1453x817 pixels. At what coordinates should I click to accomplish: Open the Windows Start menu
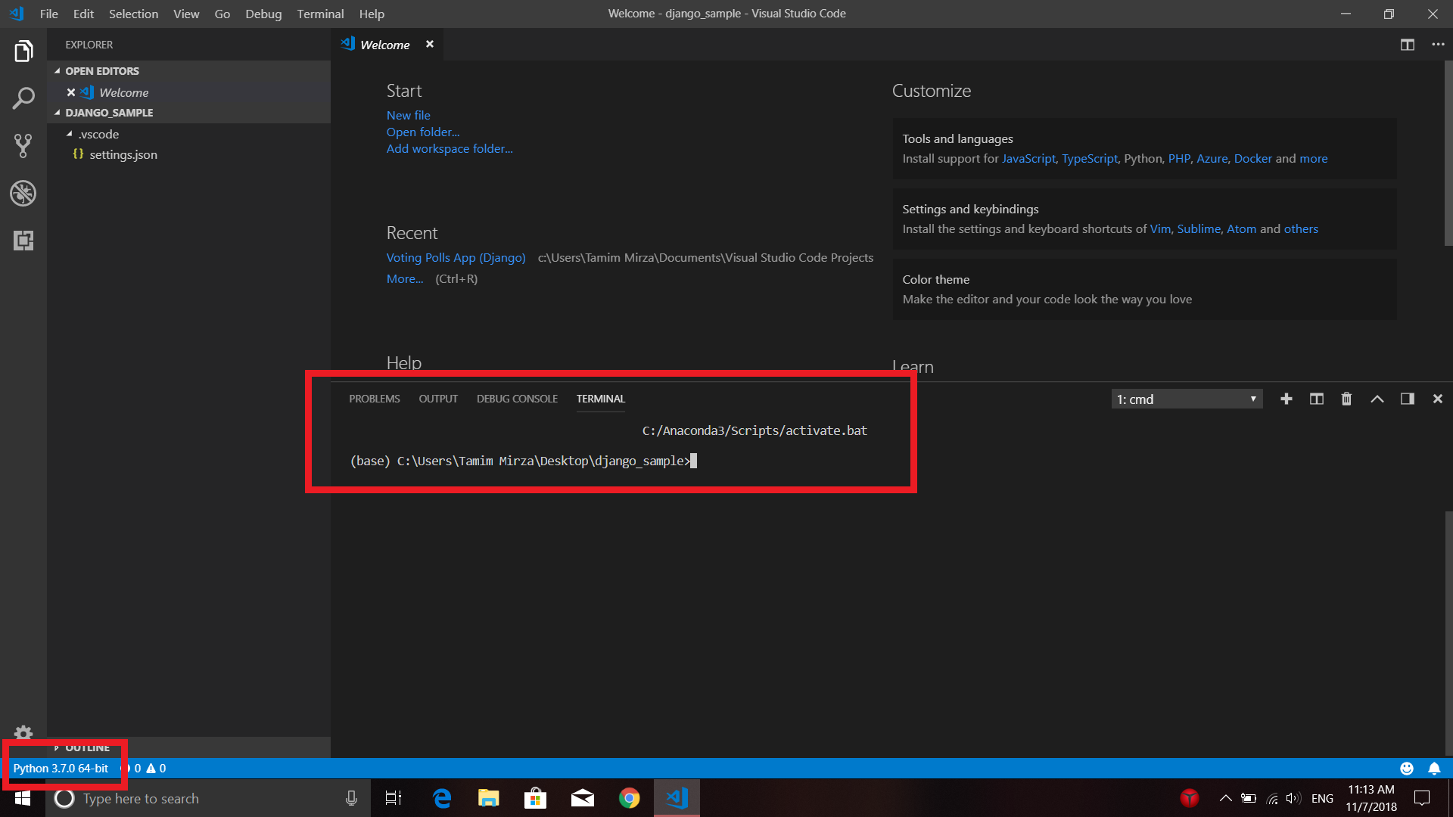[x=23, y=798]
